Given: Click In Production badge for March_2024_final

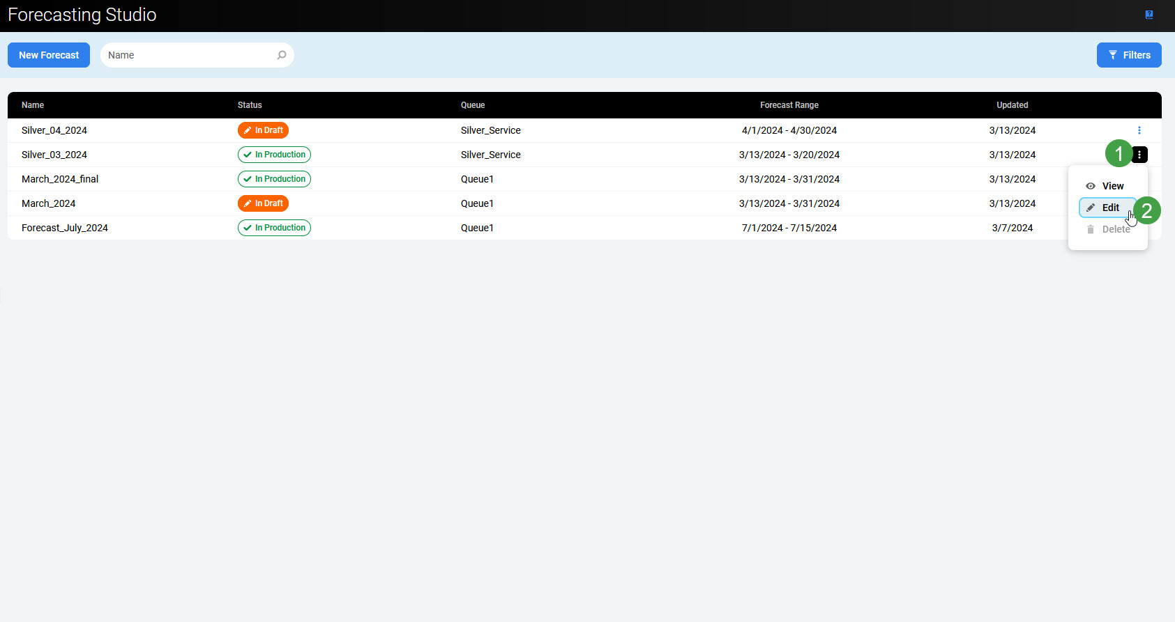Looking at the screenshot, I should pyautogui.click(x=274, y=179).
